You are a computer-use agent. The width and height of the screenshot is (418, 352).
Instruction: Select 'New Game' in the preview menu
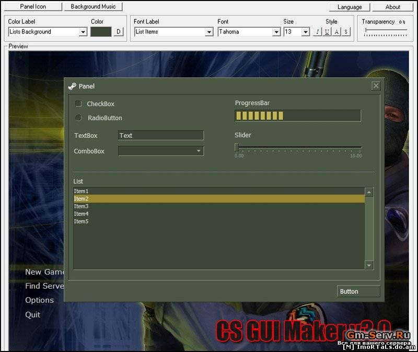pyautogui.click(x=44, y=272)
